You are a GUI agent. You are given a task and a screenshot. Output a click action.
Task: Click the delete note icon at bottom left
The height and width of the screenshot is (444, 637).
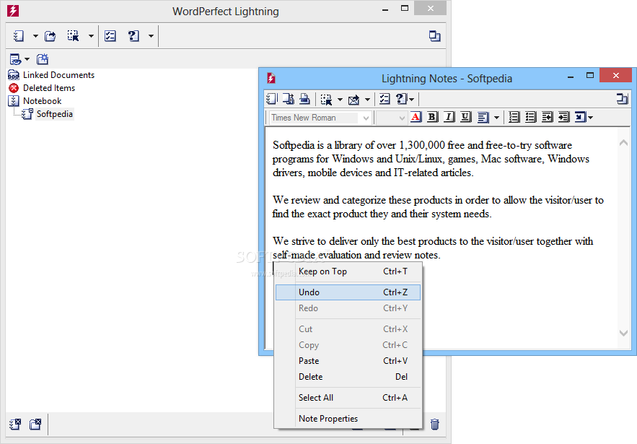point(15,425)
